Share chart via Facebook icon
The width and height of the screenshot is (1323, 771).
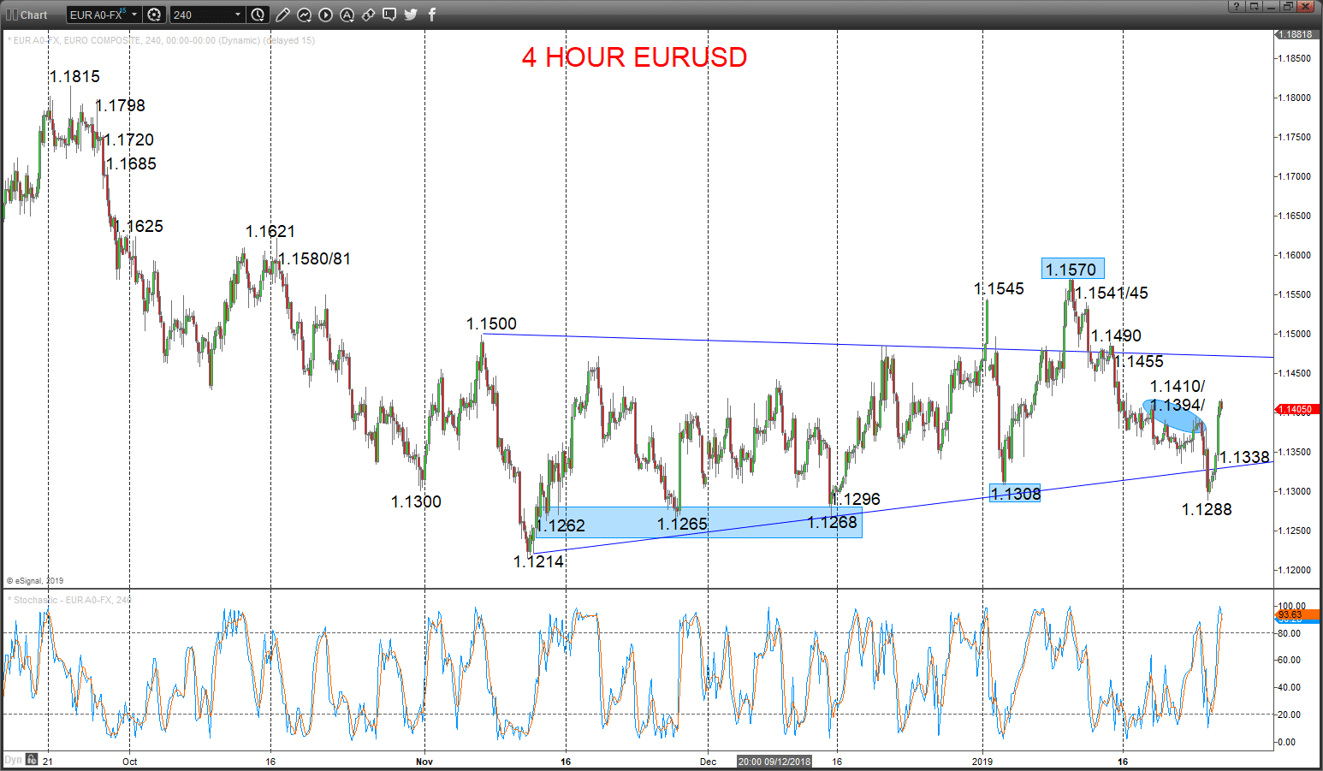pyautogui.click(x=432, y=15)
